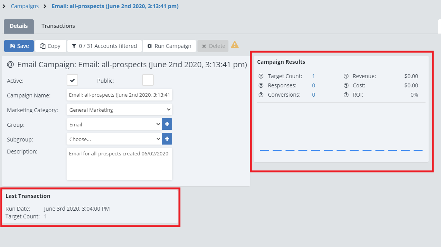Click the help icon next to Cost
The image size is (441, 247).
point(346,85)
